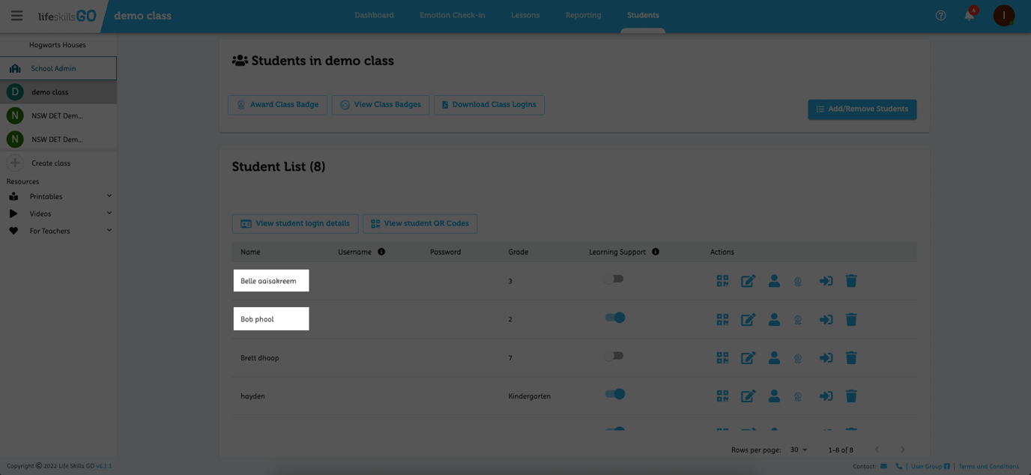Screen dimensions: 1031x475
Task: Go to the Dashboard tab
Action: pyautogui.click(x=374, y=15)
